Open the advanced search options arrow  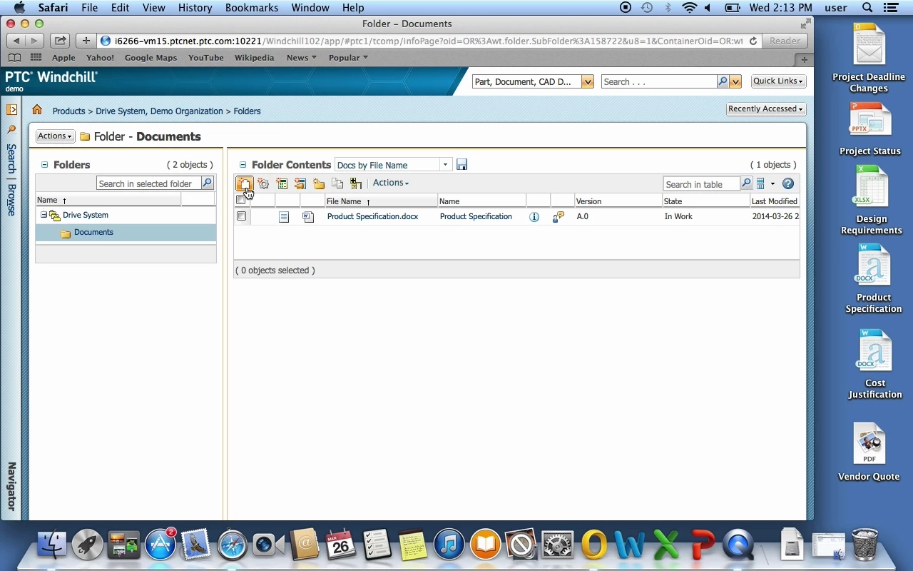pos(735,81)
